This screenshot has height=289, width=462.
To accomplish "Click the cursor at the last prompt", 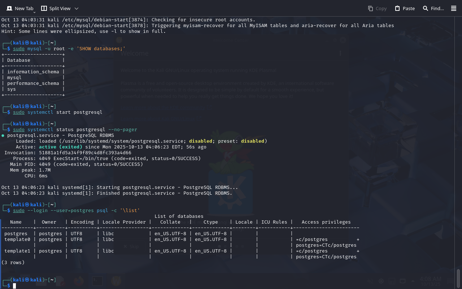I will click(x=14, y=286).
